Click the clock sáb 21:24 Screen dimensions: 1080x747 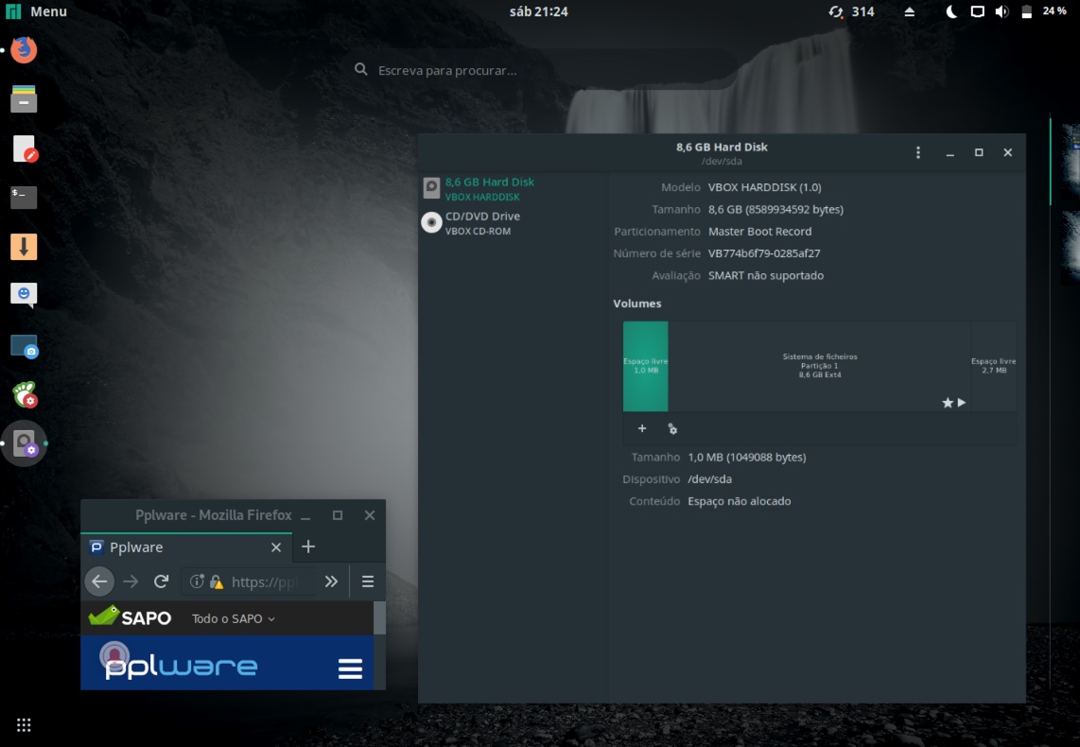pos(539,11)
